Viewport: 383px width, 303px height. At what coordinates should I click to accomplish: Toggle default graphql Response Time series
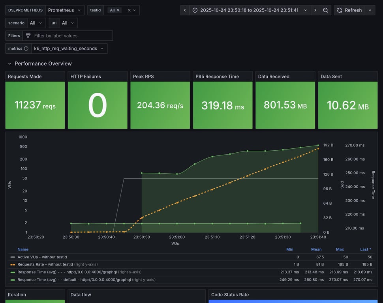[73, 279]
